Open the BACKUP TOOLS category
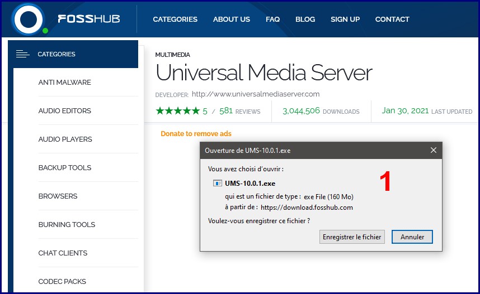This screenshot has width=480, height=294. coord(65,167)
